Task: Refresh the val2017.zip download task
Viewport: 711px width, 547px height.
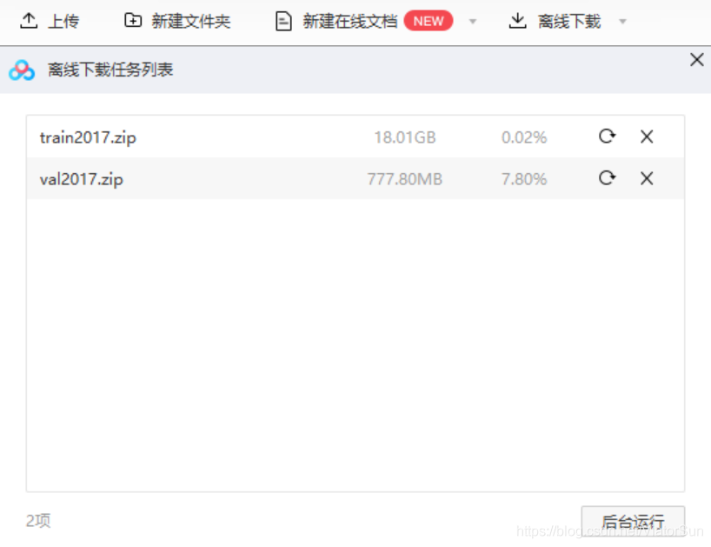Action: tap(607, 178)
